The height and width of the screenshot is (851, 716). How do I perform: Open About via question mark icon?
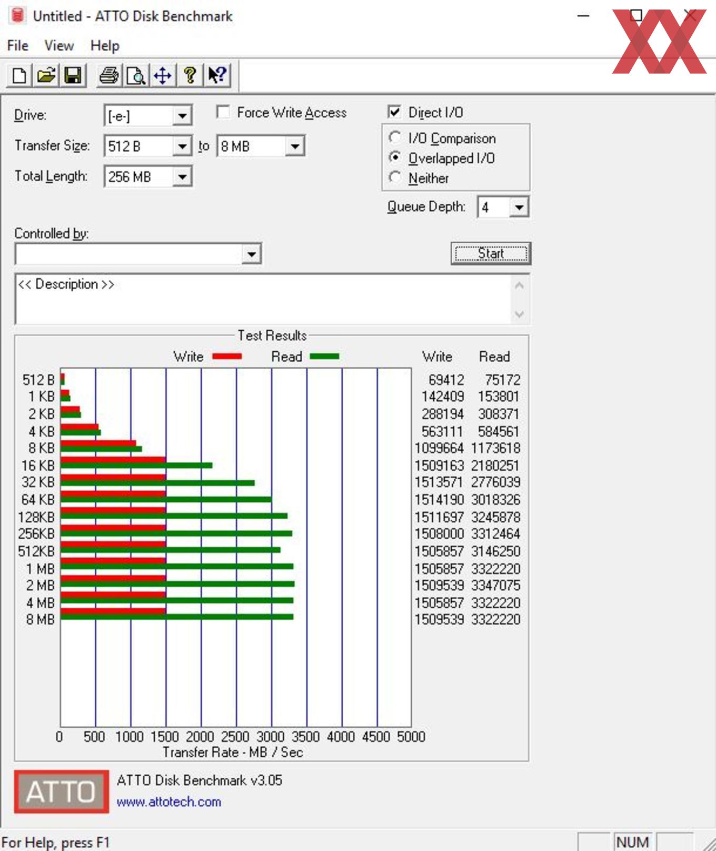pos(190,75)
